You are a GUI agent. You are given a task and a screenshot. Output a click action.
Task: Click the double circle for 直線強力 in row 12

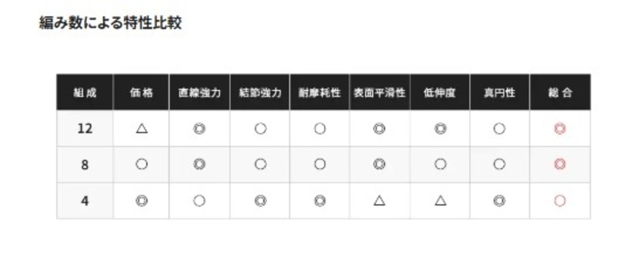coord(199,129)
